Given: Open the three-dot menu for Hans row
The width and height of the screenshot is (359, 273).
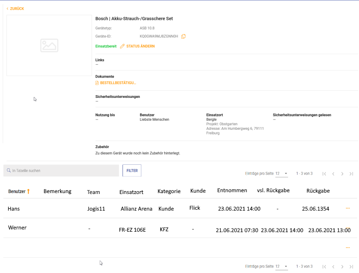Looking at the screenshot, I should pyautogui.click(x=348, y=208).
